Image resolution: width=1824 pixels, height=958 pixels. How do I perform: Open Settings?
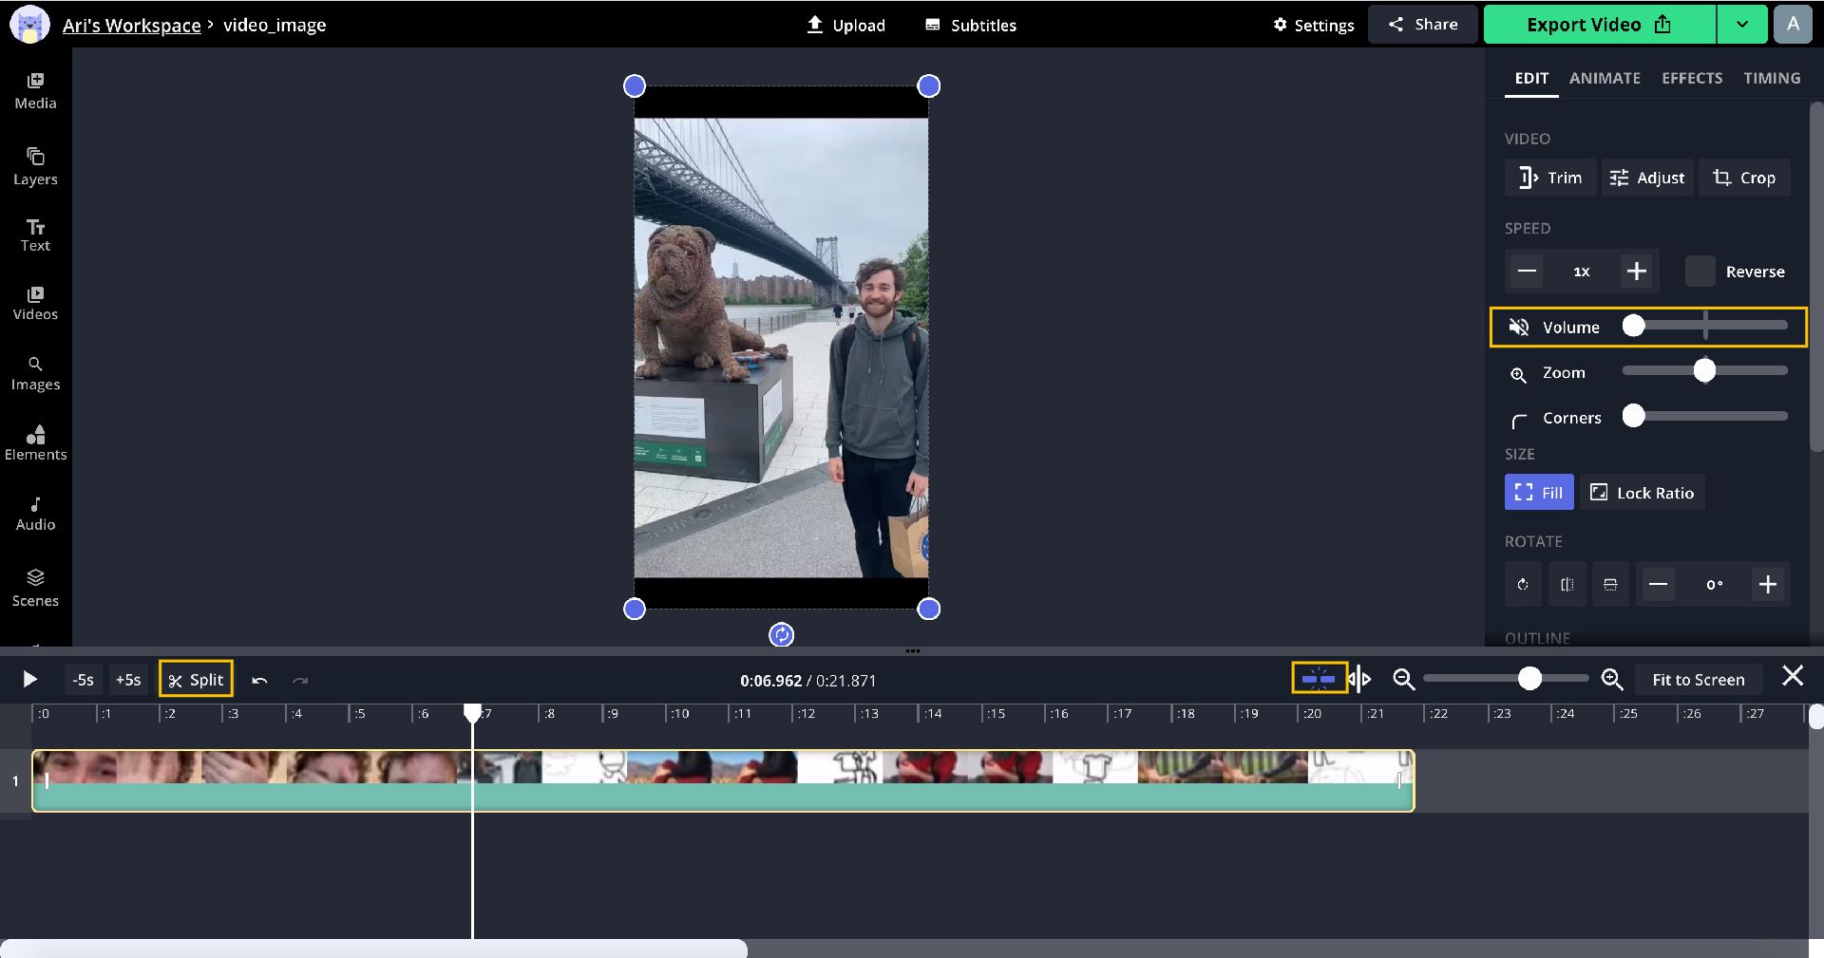click(x=1314, y=26)
